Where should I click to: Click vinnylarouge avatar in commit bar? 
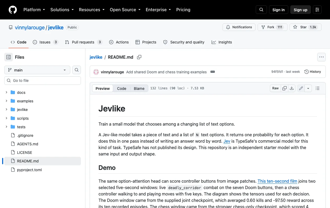click(96, 72)
